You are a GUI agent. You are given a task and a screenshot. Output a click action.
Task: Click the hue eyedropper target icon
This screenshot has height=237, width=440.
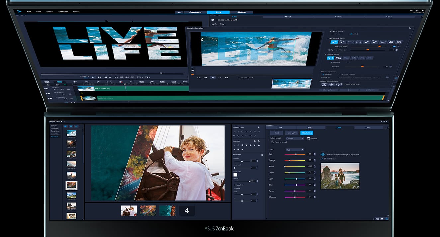[x=323, y=154]
